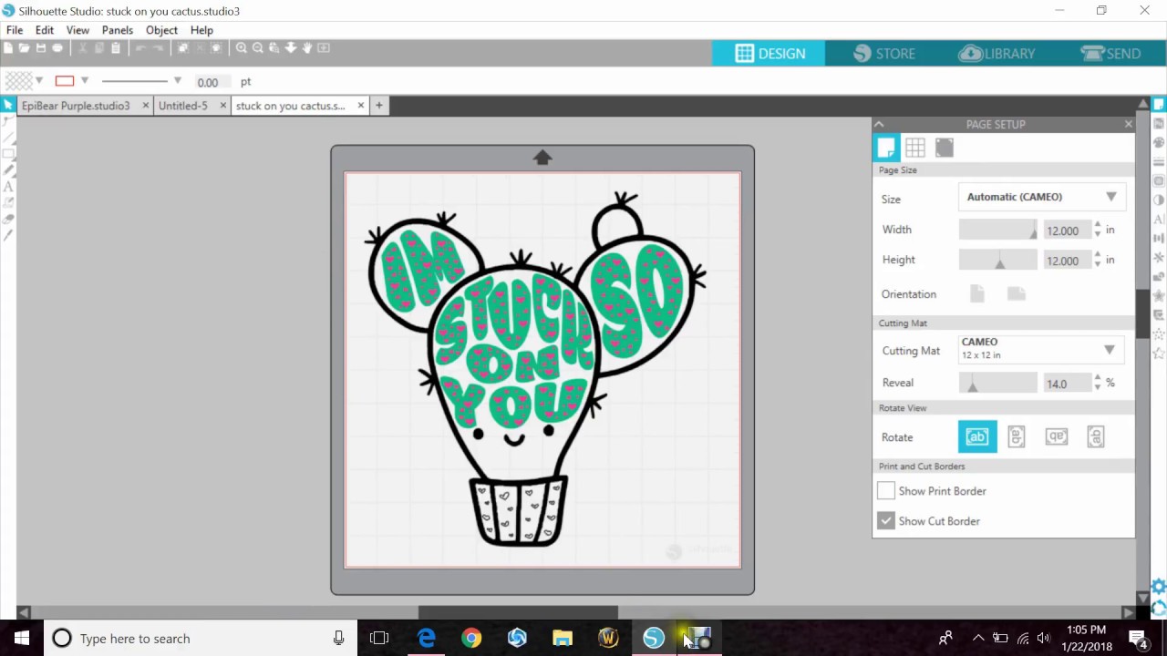Adjust Reveal percentage with stepper arrows
This screenshot has height=656, width=1167.
[x=1098, y=383]
